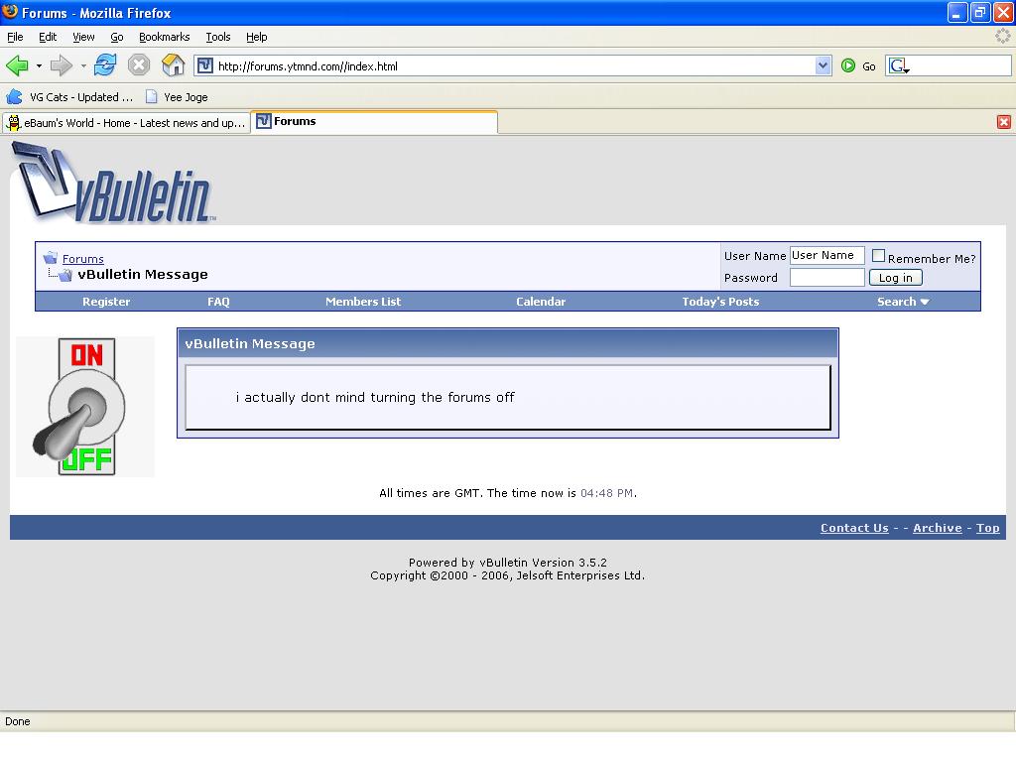Reload the page with the refresh icon
This screenshot has height=762, width=1016.
click(x=105, y=65)
